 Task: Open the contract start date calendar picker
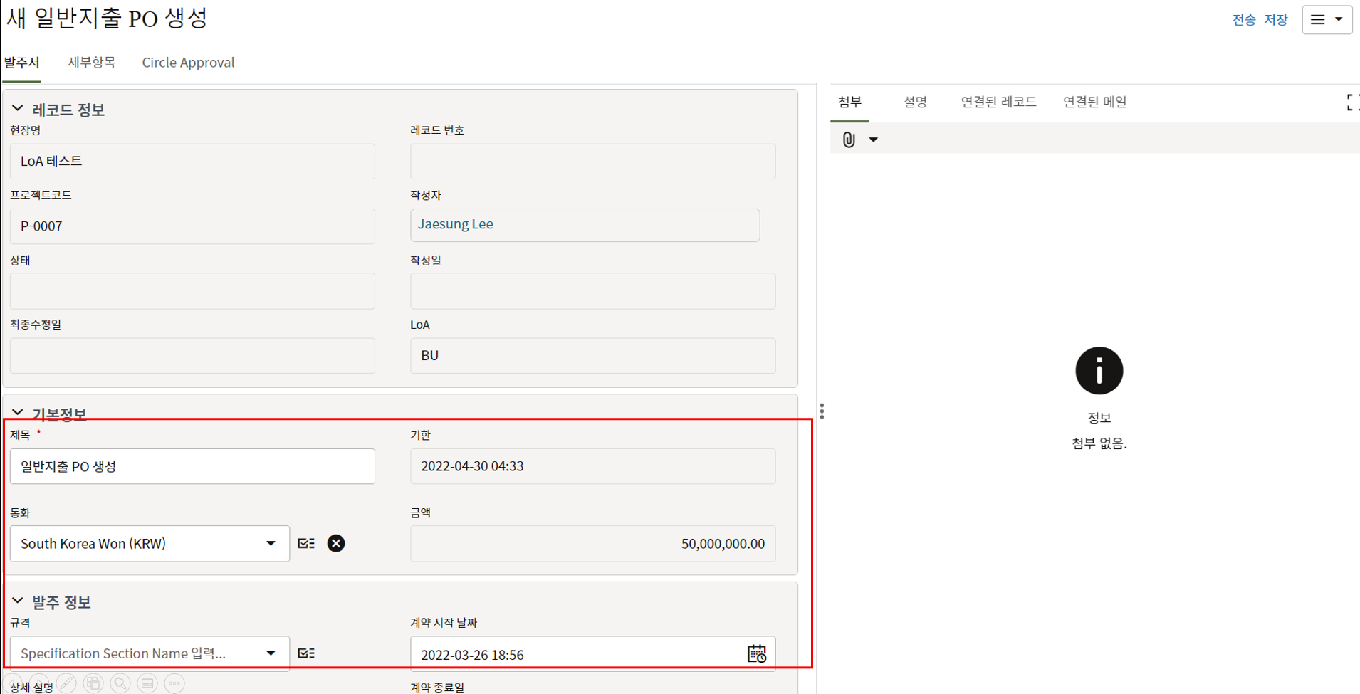(756, 653)
